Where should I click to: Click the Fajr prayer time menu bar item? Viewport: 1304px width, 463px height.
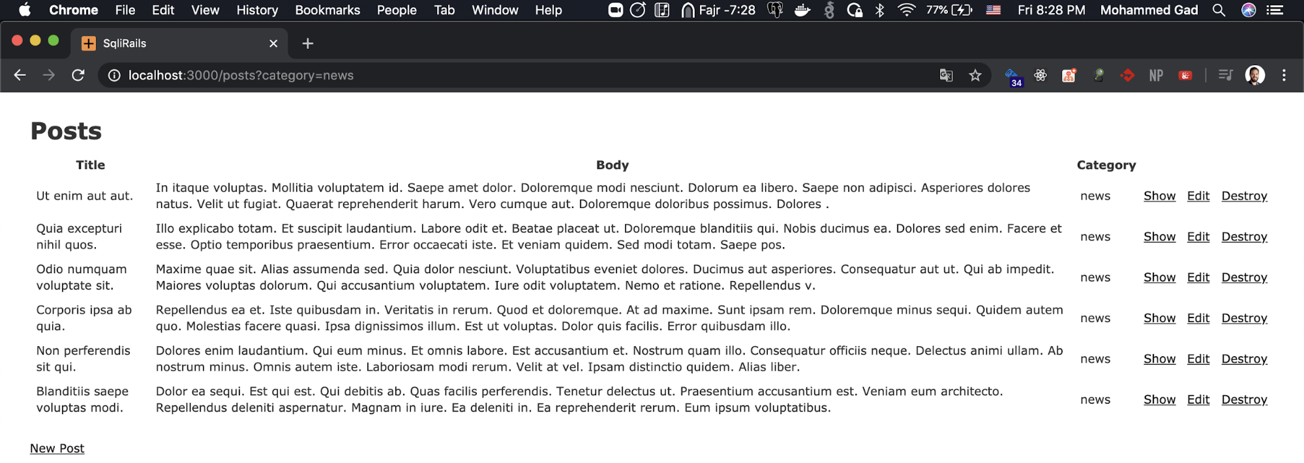718,10
